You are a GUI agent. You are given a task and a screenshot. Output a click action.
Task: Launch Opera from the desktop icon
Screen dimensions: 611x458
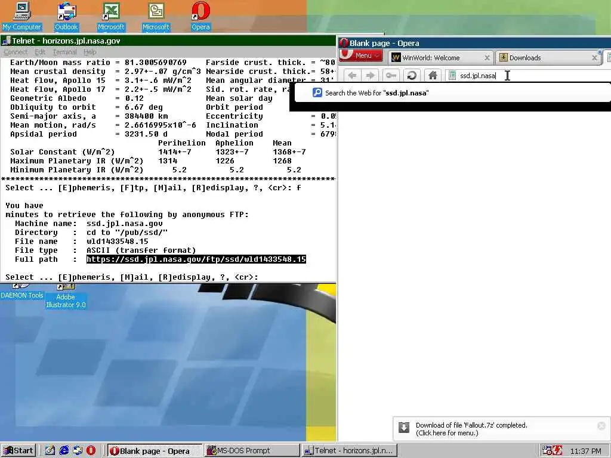tap(200, 16)
